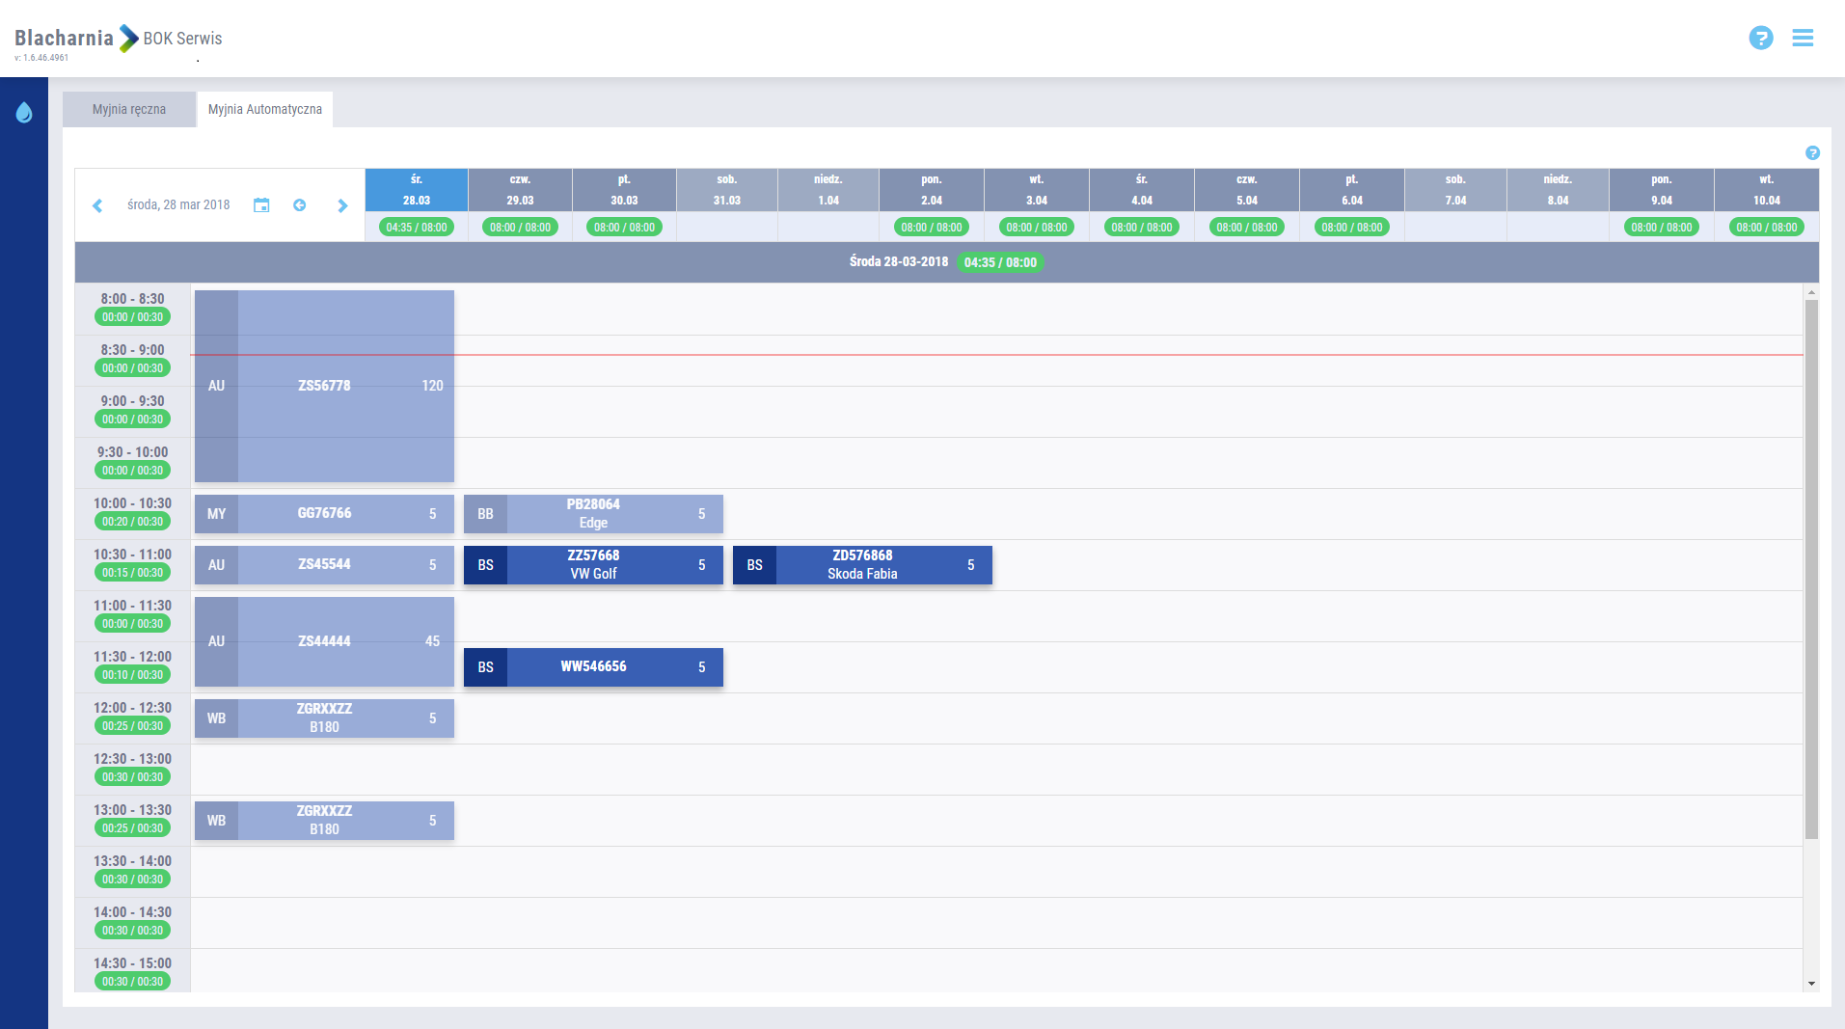The width and height of the screenshot is (1845, 1029).
Task: Select Monday 2.04 day column
Action: tap(931, 190)
